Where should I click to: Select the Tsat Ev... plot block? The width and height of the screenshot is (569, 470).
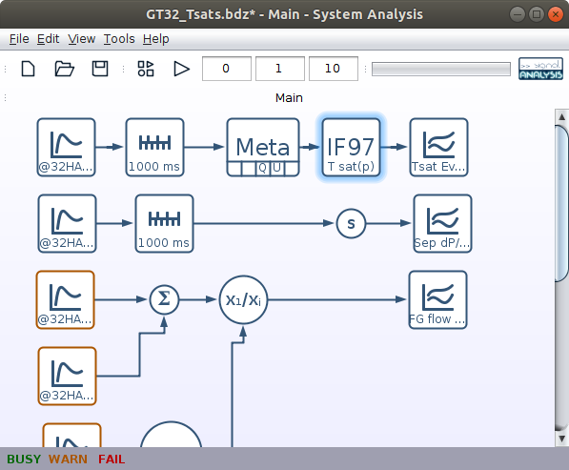click(438, 148)
